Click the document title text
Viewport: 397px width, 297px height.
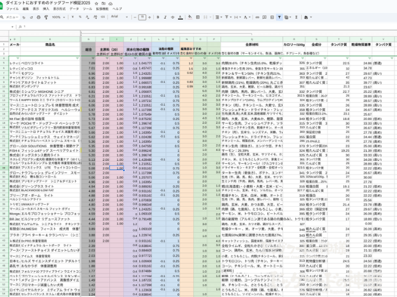pyautogui.click(x=48, y=3)
